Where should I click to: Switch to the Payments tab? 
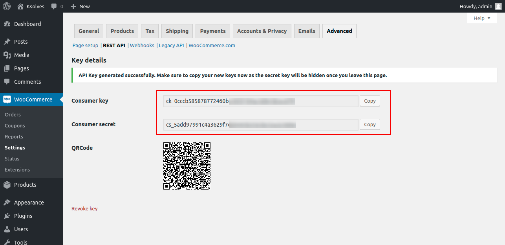[212, 31]
